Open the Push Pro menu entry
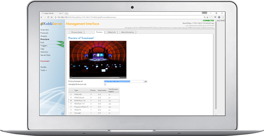This screenshot has width=264, height=136. point(52,42)
